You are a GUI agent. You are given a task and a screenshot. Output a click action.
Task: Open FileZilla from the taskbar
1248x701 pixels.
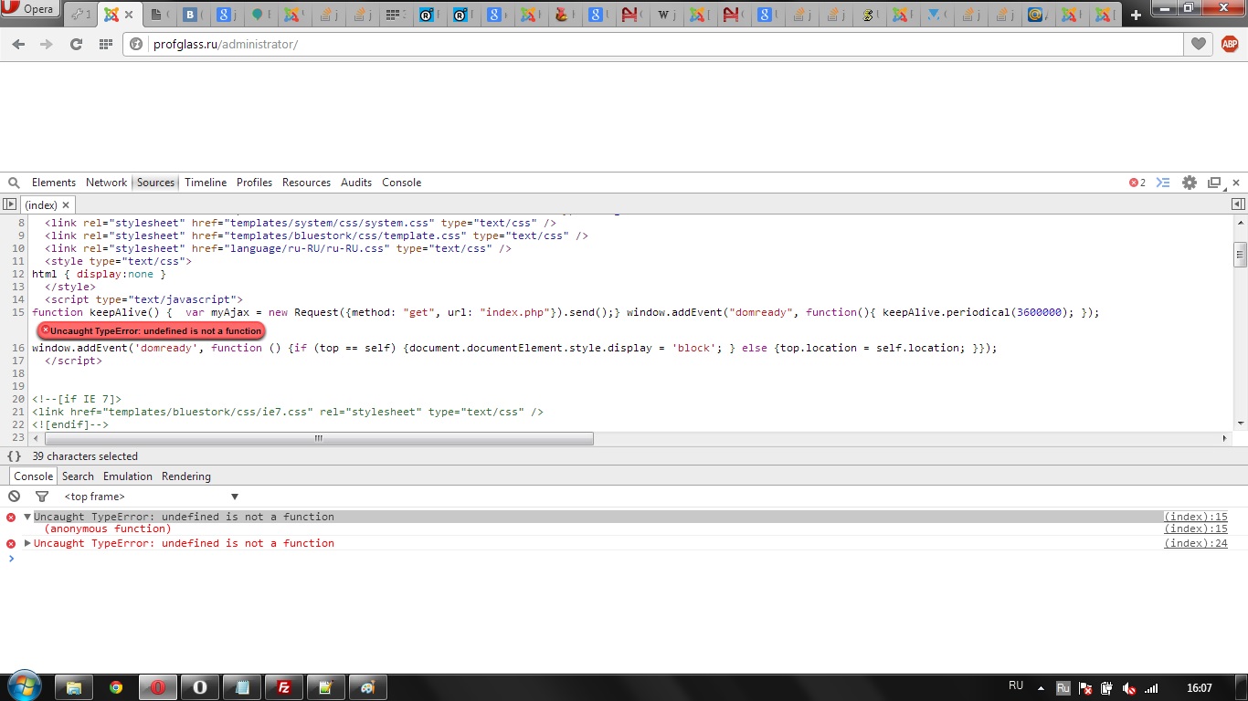284,687
